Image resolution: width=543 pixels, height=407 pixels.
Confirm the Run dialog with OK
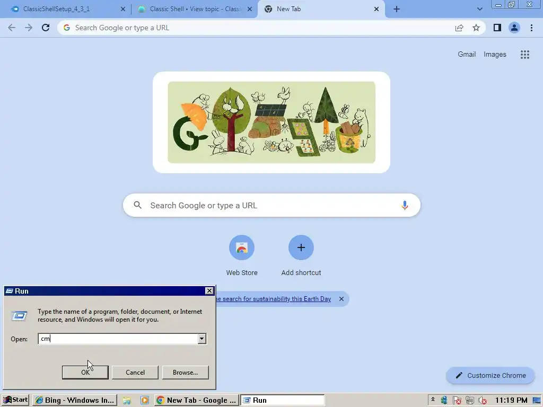pos(85,373)
